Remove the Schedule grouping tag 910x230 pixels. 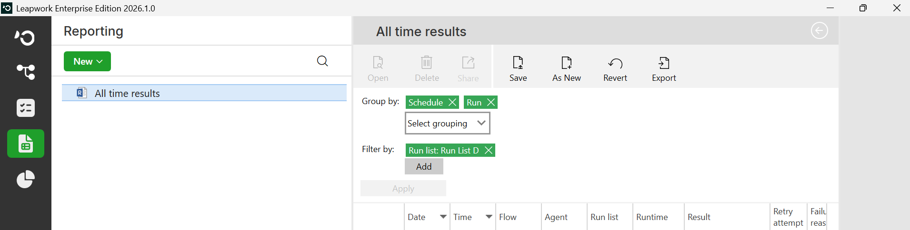point(452,102)
